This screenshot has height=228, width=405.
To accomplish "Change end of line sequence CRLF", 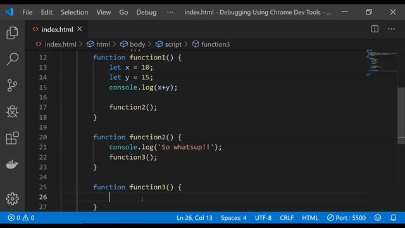I will (x=287, y=218).
